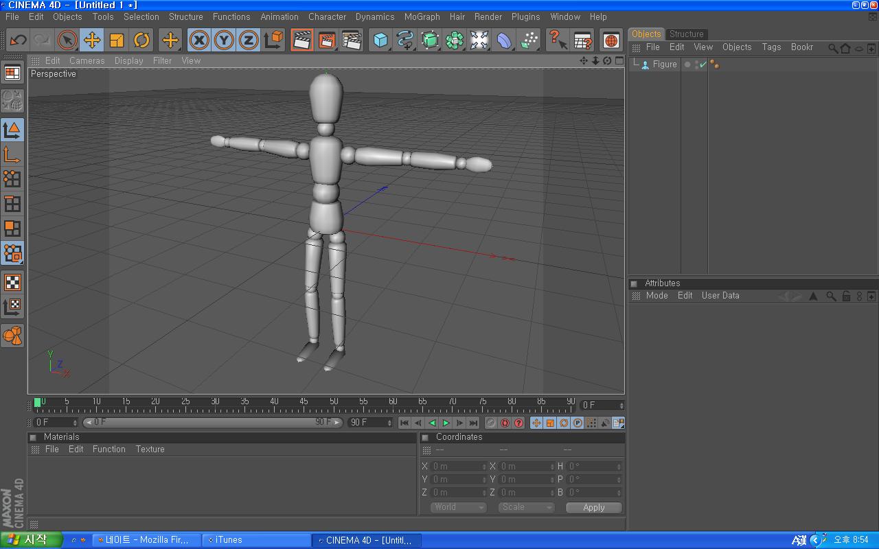Click the timeline preview range 0F–90F bar
This screenshot has height=549, width=879.
click(x=212, y=422)
